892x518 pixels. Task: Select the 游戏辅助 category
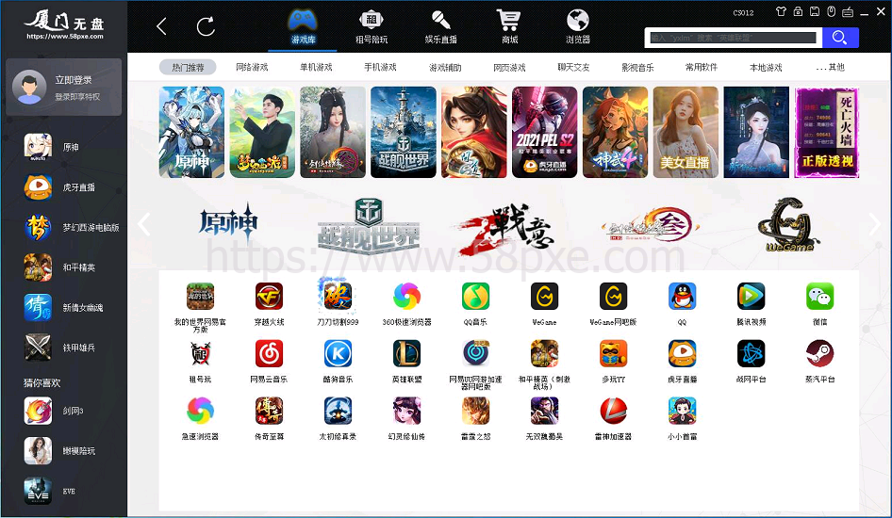click(x=445, y=68)
